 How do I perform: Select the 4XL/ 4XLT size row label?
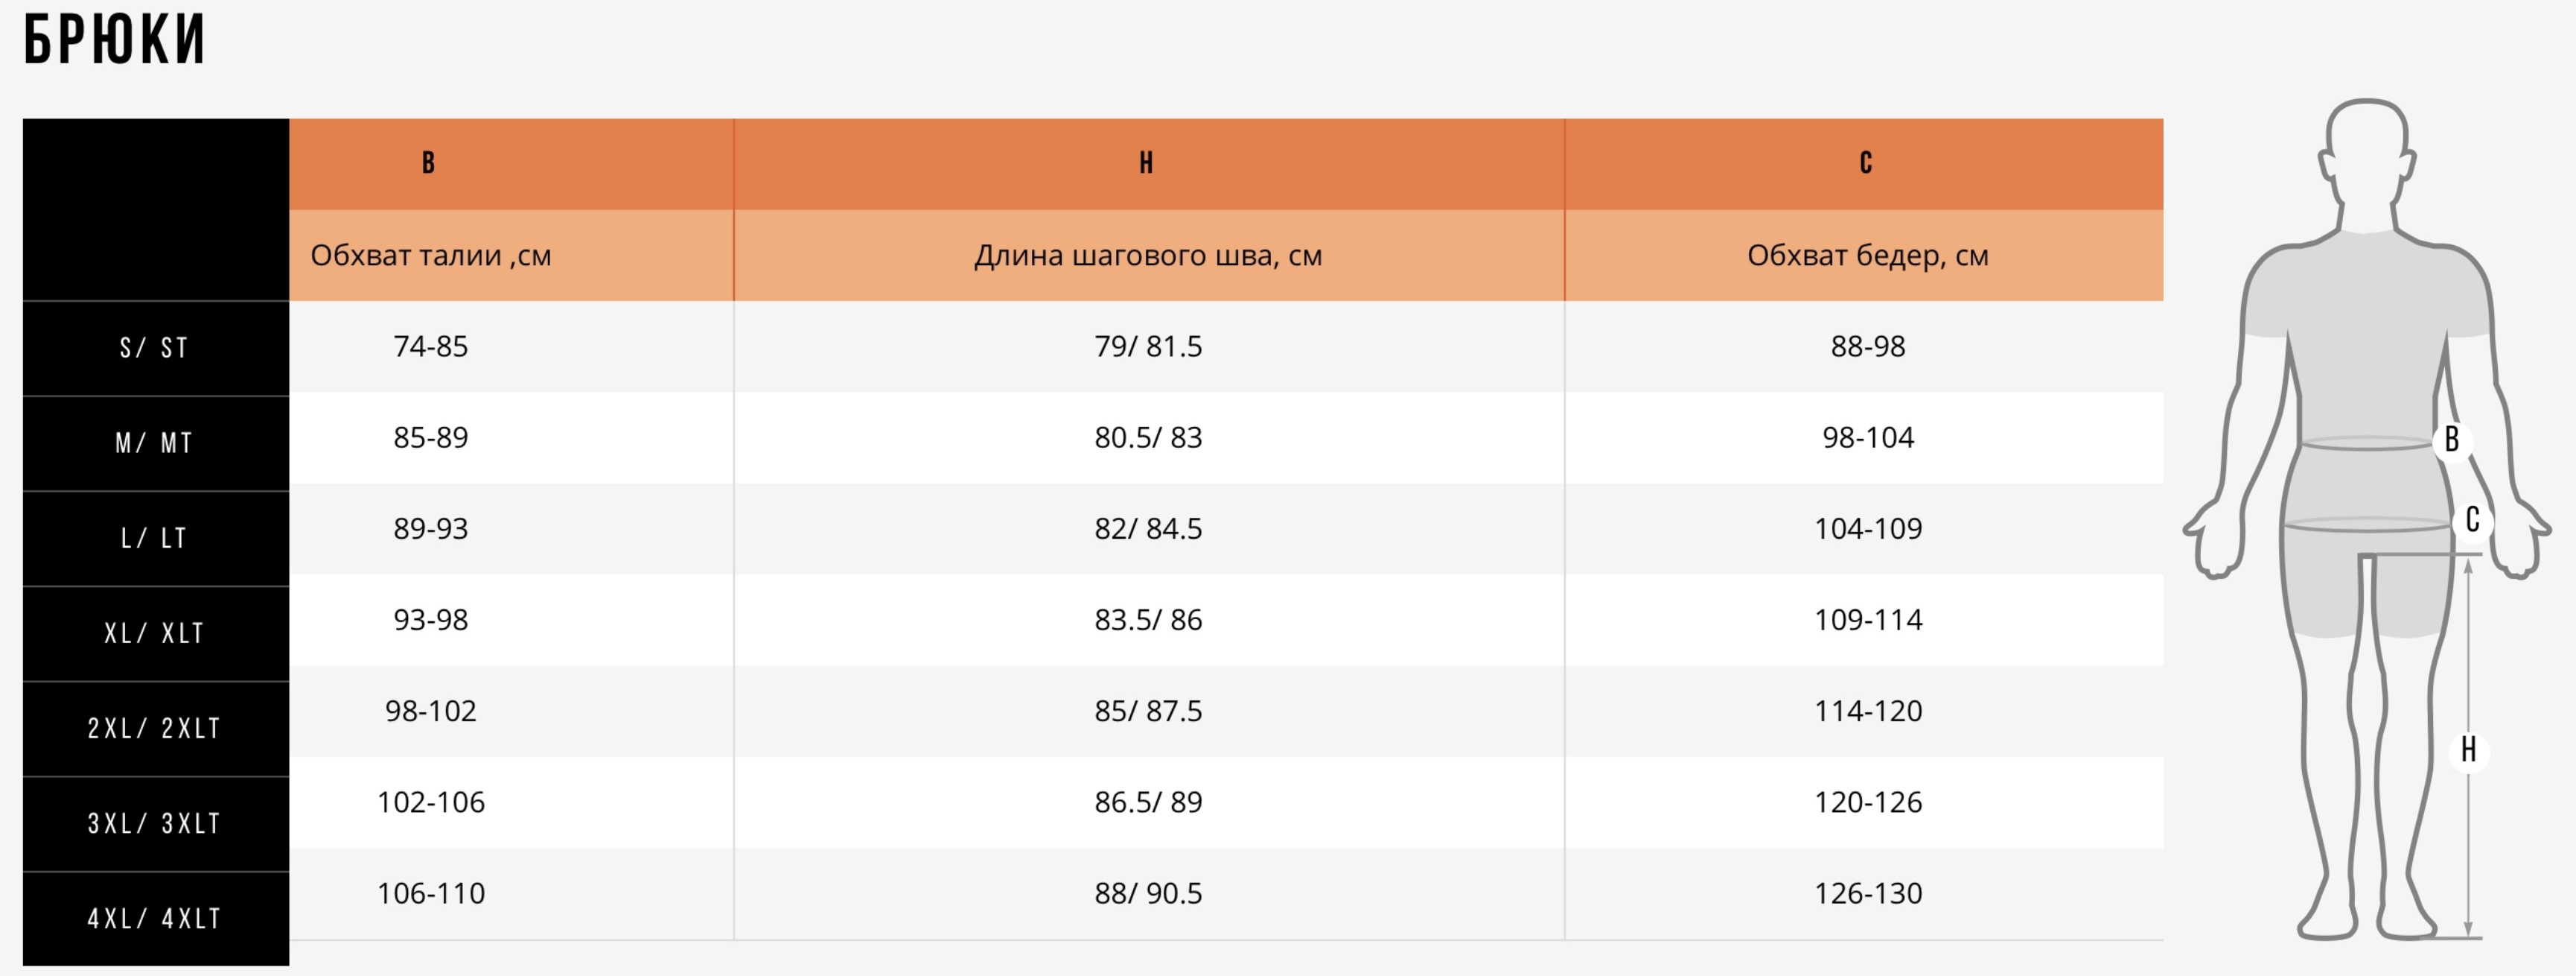coord(155,919)
